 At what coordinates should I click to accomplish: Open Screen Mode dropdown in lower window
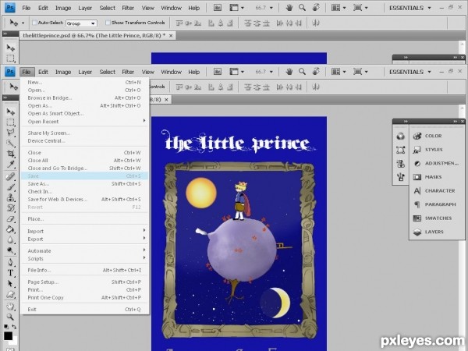click(x=360, y=72)
